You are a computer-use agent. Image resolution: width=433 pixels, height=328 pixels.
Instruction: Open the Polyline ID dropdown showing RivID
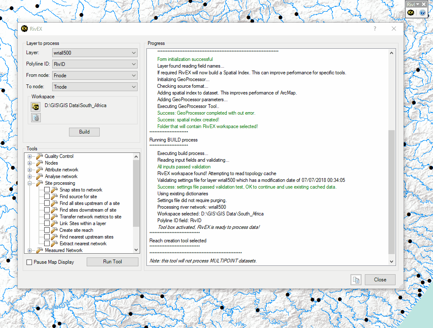[x=95, y=64]
